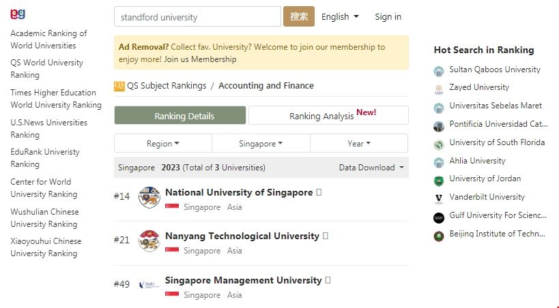559x308 pixels.
Task: Open the Year dropdown filter
Action: (359, 144)
